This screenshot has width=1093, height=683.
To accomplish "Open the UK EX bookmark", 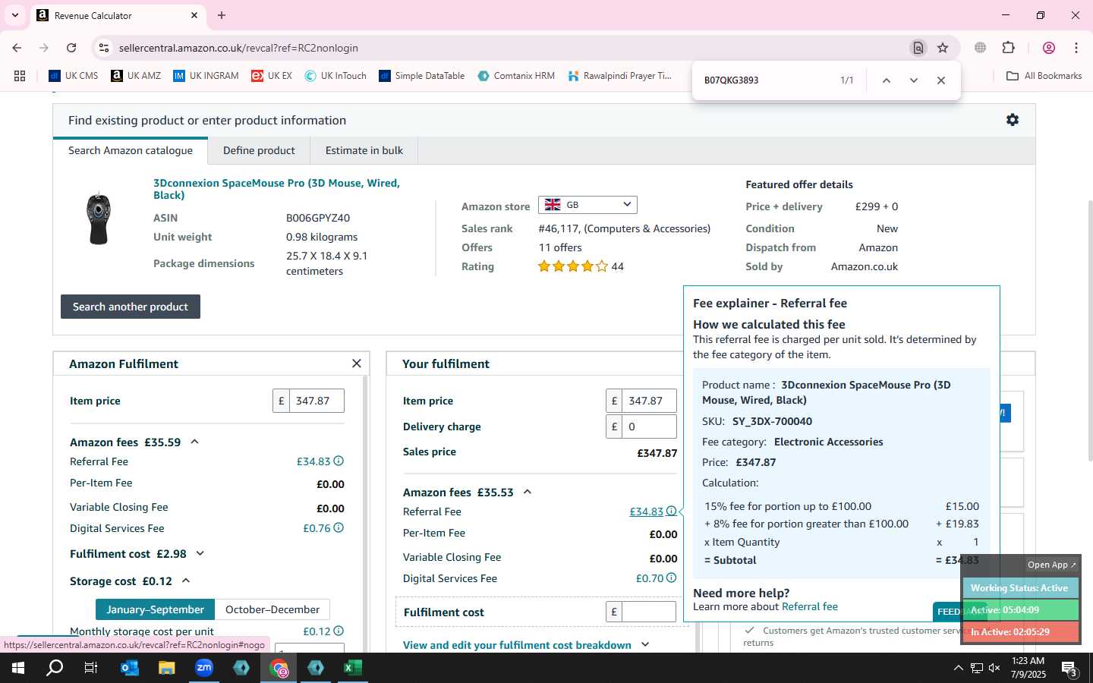I will point(272,76).
